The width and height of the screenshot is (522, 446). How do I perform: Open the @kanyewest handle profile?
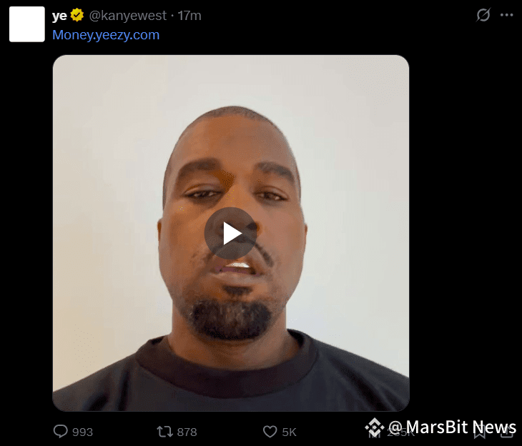pyautogui.click(x=128, y=16)
